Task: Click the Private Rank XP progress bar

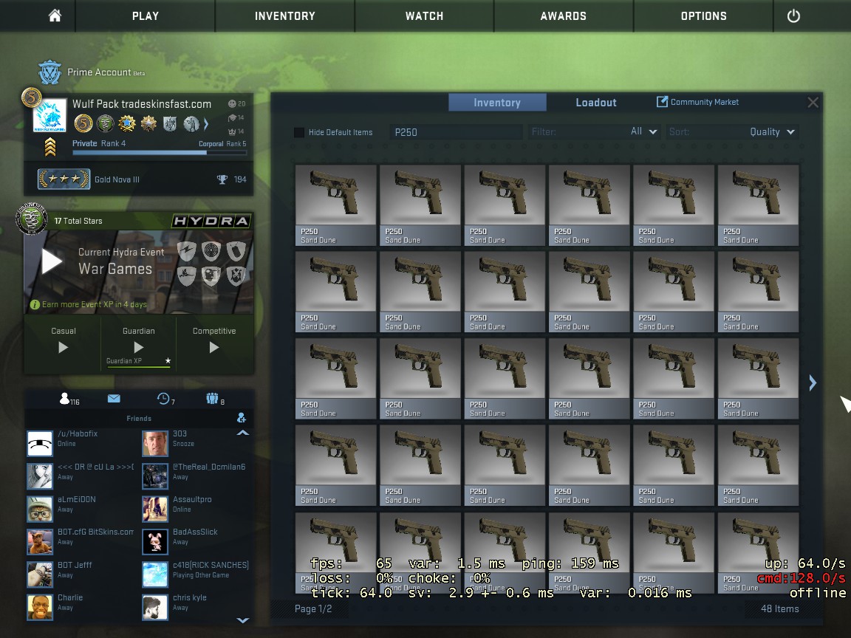Action: (160, 153)
